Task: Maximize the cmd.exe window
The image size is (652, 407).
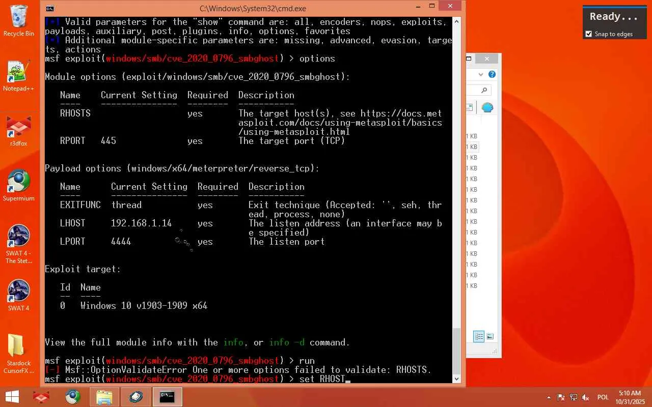Action: pos(431,6)
